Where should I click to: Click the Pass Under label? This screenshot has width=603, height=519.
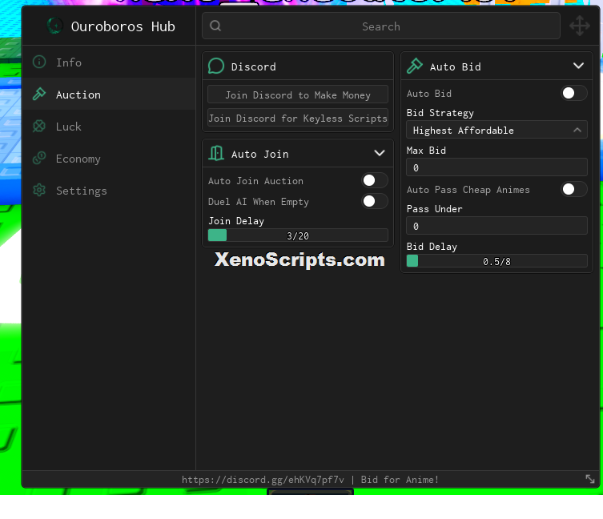pyautogui.click(x=435, y=208)
